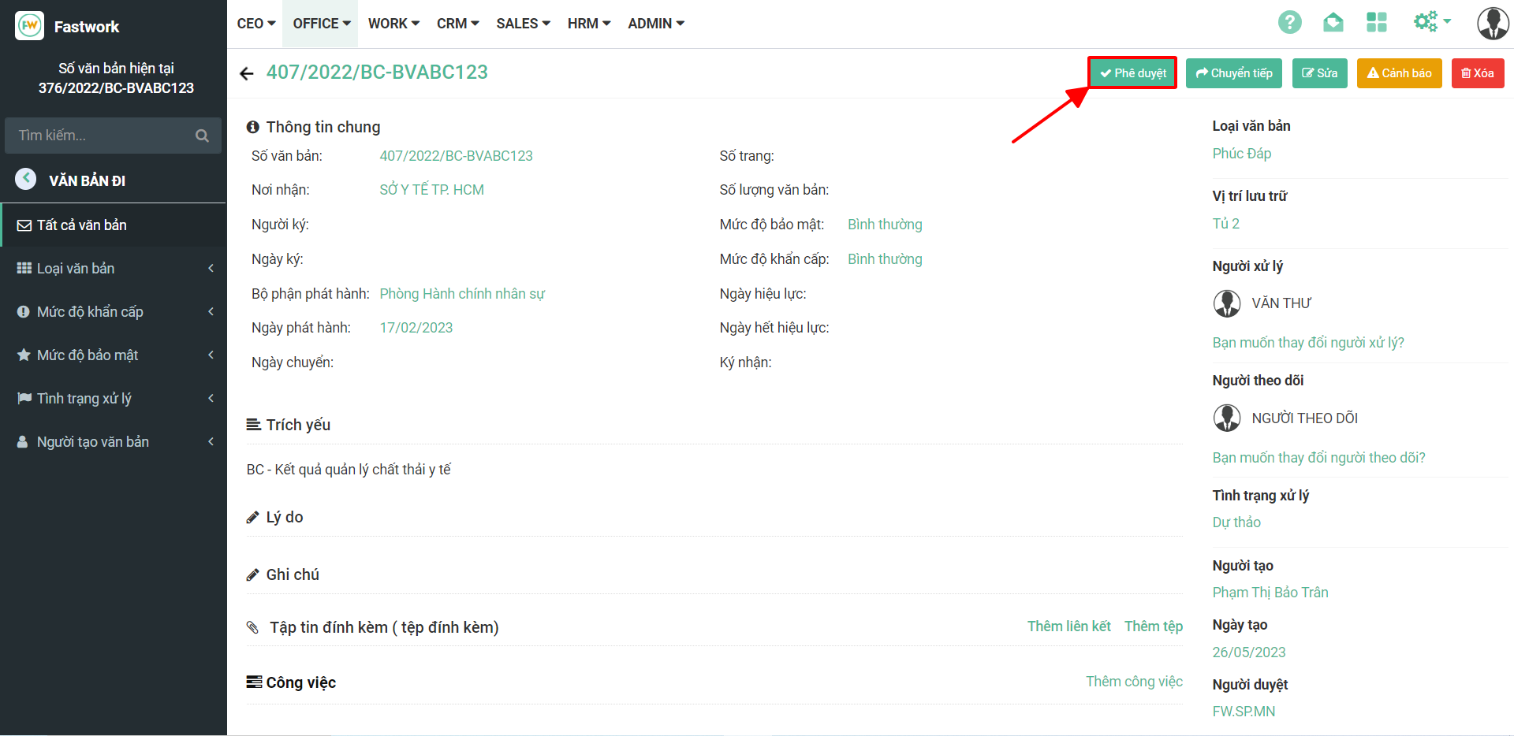Screen dimensions: 1514x736
Task: Expand Mức độ khẩn cấp sidebar filter
Action: pyautogui.click(x=113, y=312)
